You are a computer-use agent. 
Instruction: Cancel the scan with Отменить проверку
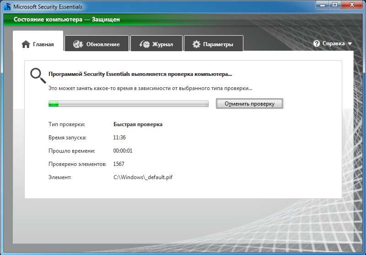point(249,104)
